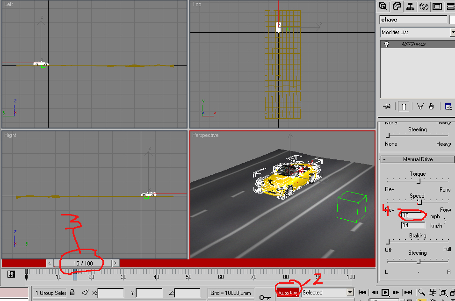Click the Right viewport label

[10, 135]
